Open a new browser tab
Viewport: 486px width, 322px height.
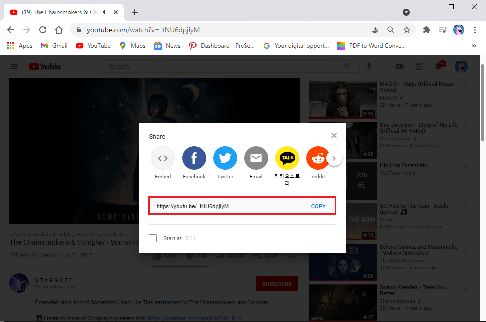pyautogui.click(x=135, y=12)
